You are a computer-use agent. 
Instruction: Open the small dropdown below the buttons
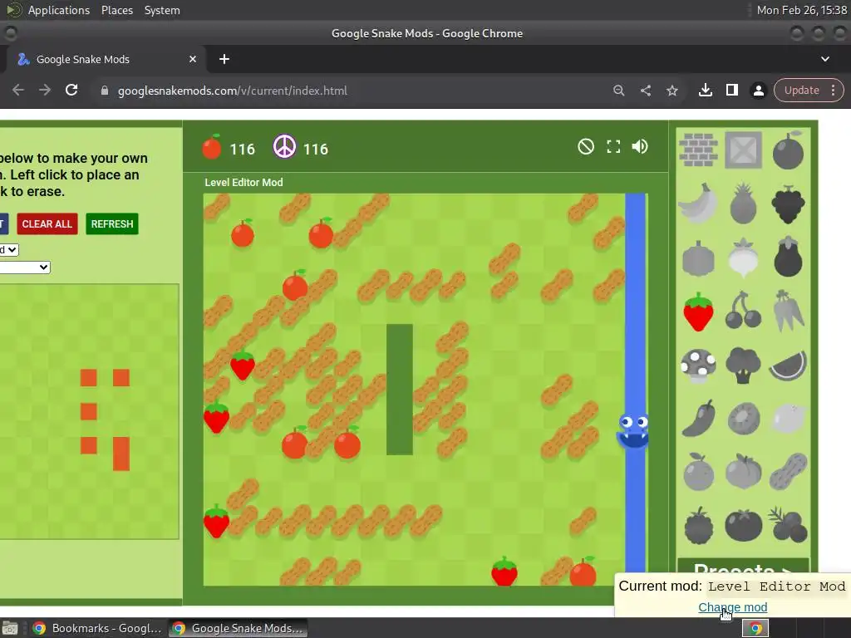(9, 249)
